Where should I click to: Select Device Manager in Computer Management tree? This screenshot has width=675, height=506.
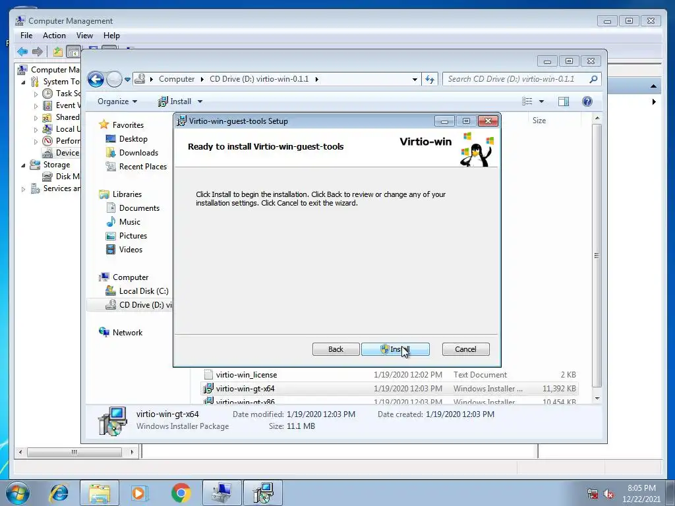click(67, 153)
